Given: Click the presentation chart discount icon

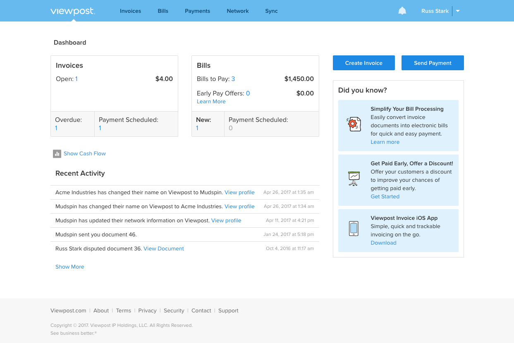Looking at the screenshot, I should click(x=354, y=178).
